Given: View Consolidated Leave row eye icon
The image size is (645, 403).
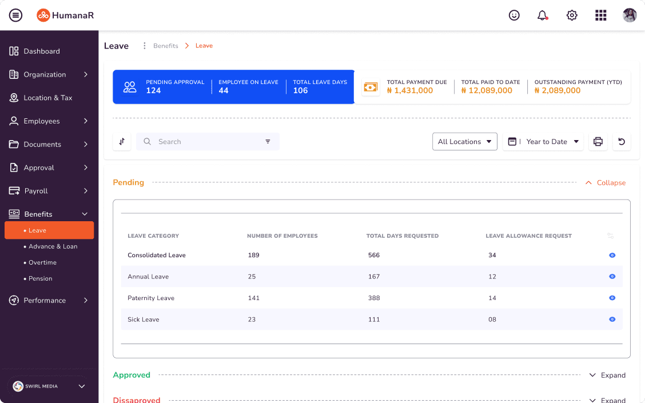Looking at the screenshot, I should coord(612,255).
